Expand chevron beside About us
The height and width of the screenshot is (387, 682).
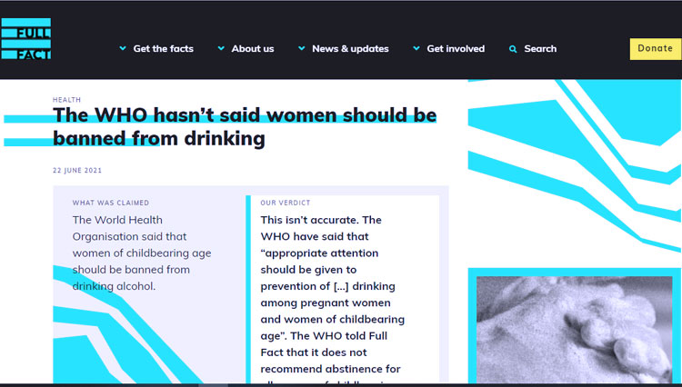(x=221, y=48)
